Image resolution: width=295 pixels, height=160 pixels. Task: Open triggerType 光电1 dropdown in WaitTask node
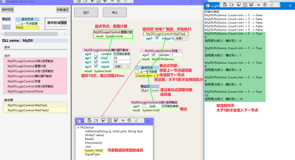(181, 38)
